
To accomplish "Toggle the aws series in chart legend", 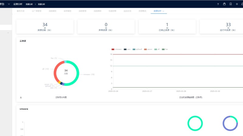I will (x=127, y=49).
